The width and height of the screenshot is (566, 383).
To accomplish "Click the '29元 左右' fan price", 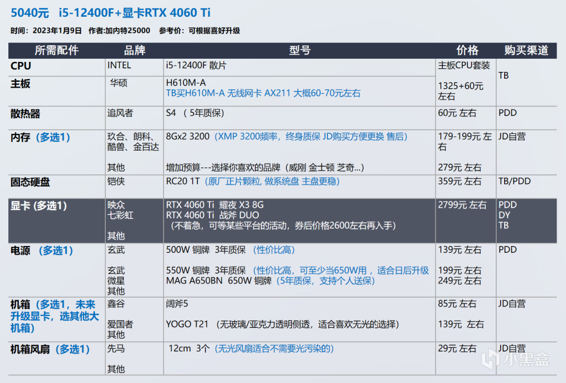I will (457, 349).
